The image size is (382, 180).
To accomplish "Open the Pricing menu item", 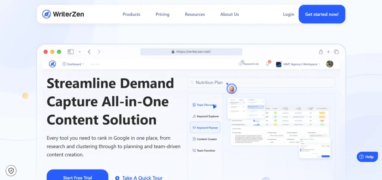I will coord(162,14).
